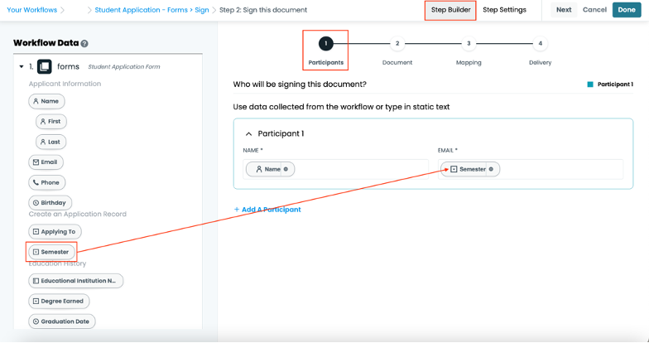This screenshot has width=649, height=343.
Task: Open the Step Builder tab
Action: 450,10
